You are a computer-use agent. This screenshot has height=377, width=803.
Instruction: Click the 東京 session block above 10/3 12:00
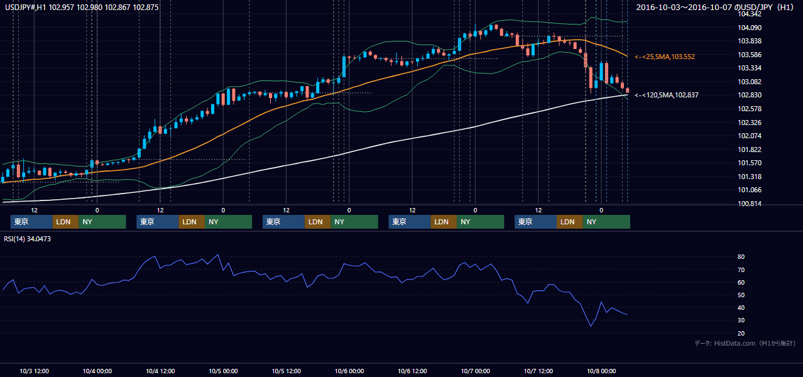[31, 222]
